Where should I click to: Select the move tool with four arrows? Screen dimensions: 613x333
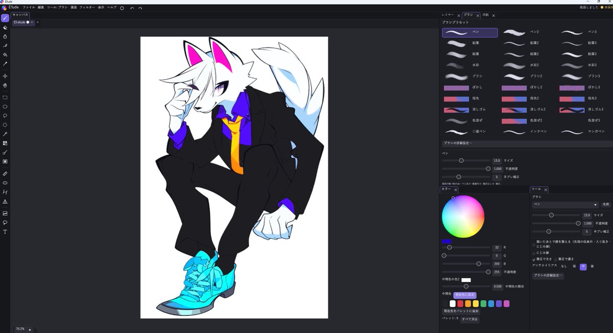pos(5,76)
